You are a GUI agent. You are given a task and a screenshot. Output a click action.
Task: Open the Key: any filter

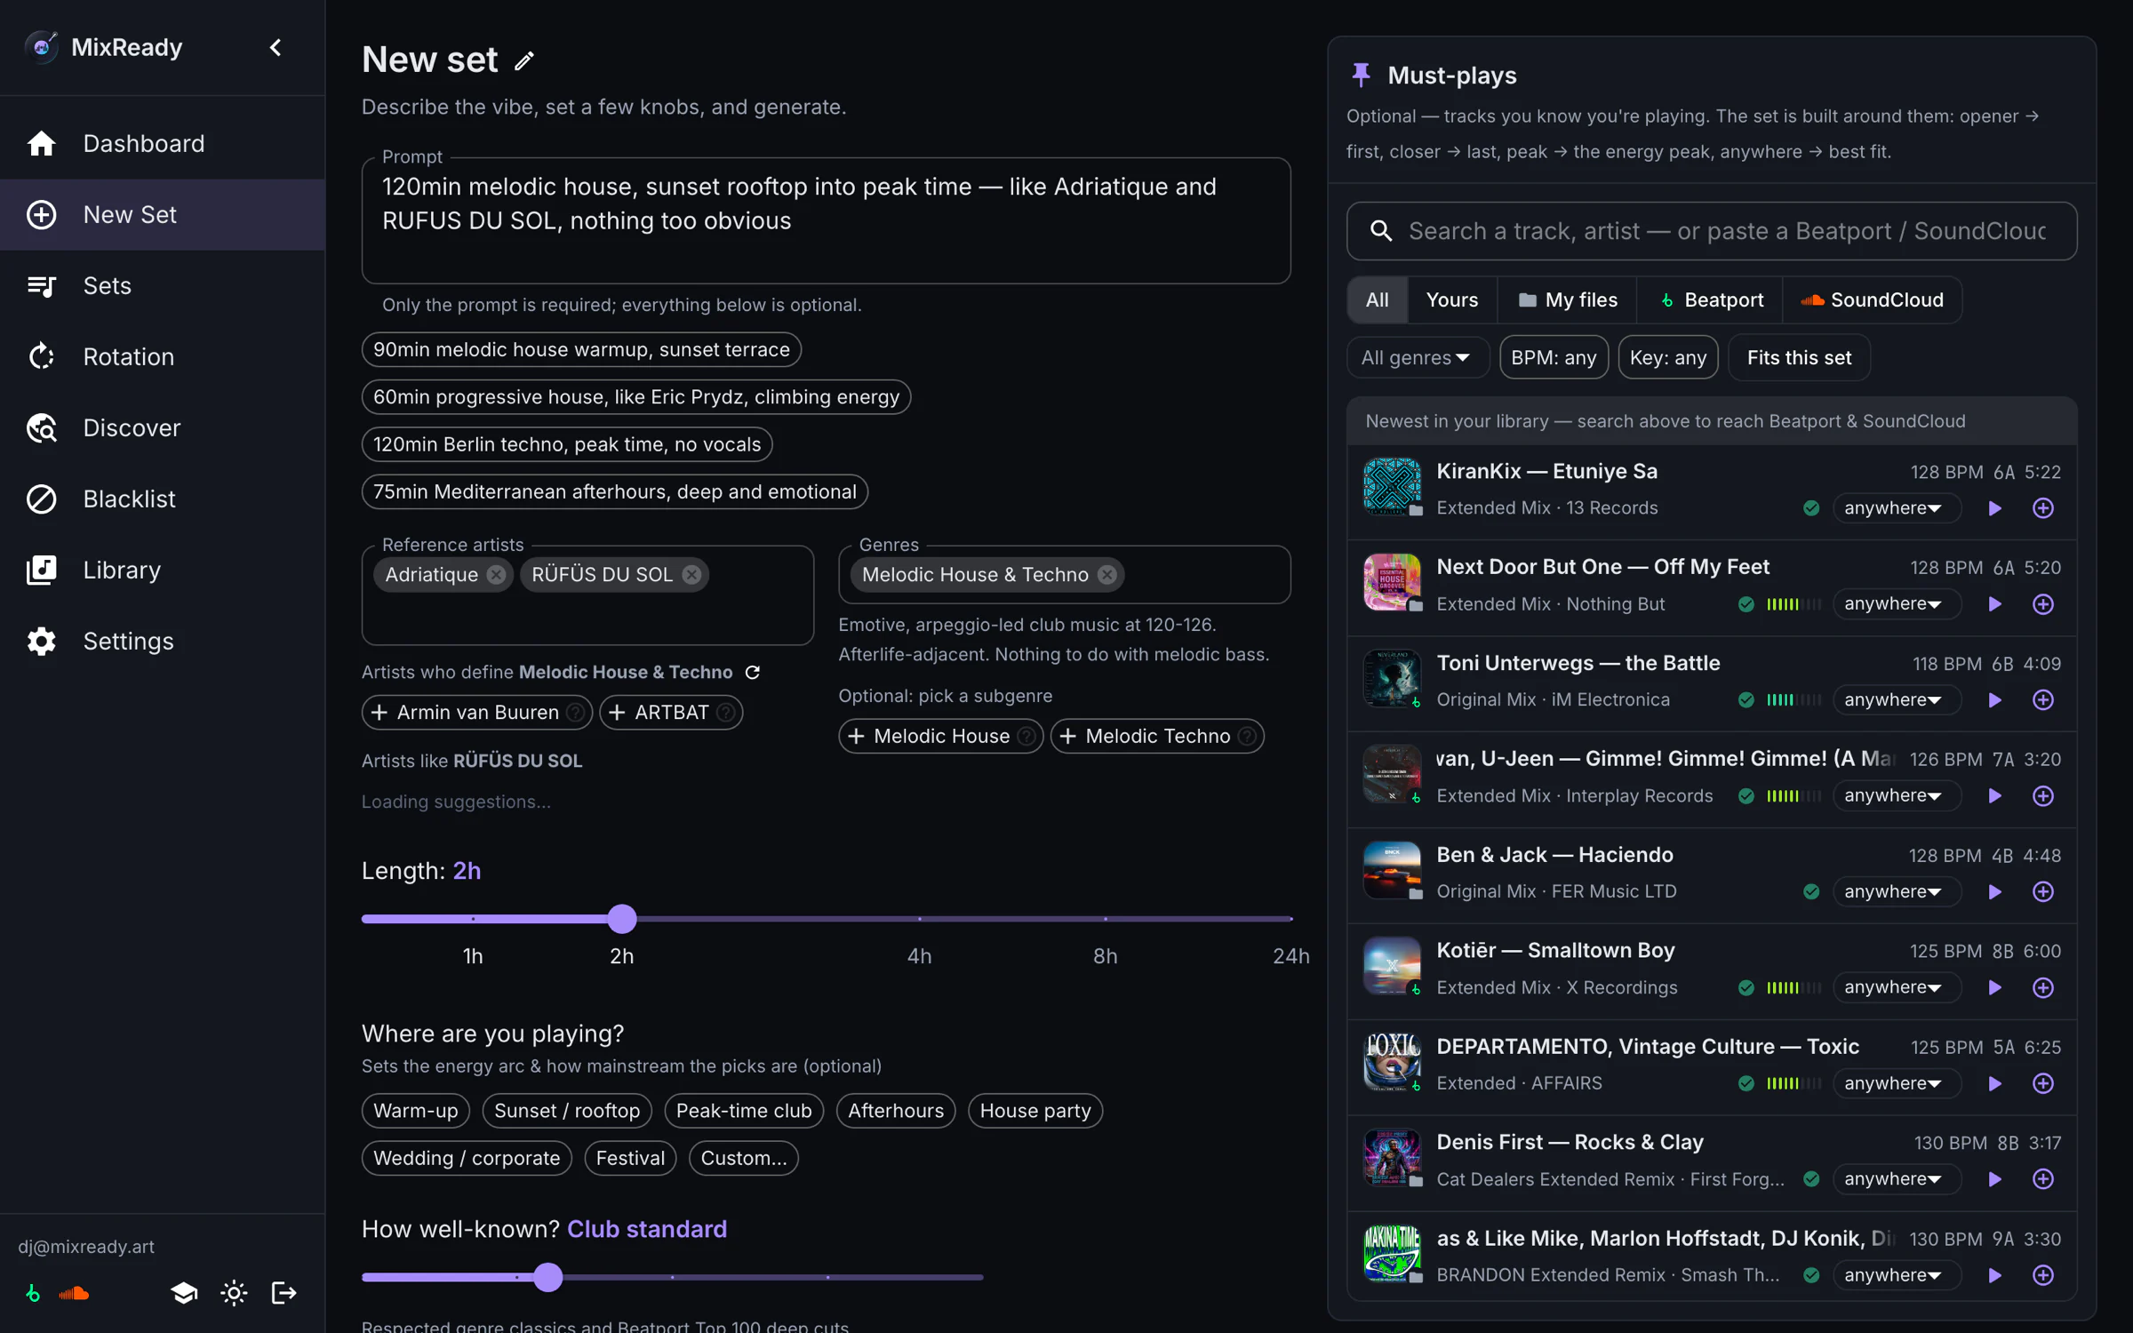[x=1668, y=358]
